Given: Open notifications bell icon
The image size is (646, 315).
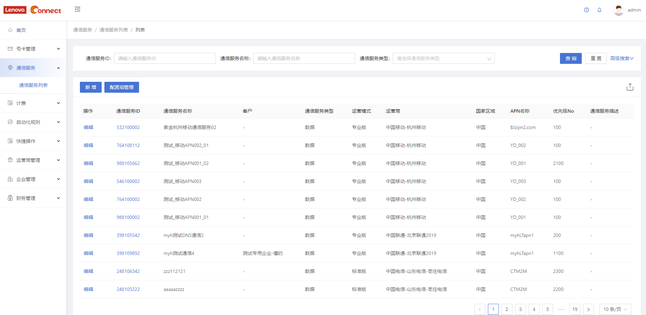Looking at the screenshot, I should (x=599, y=10).
